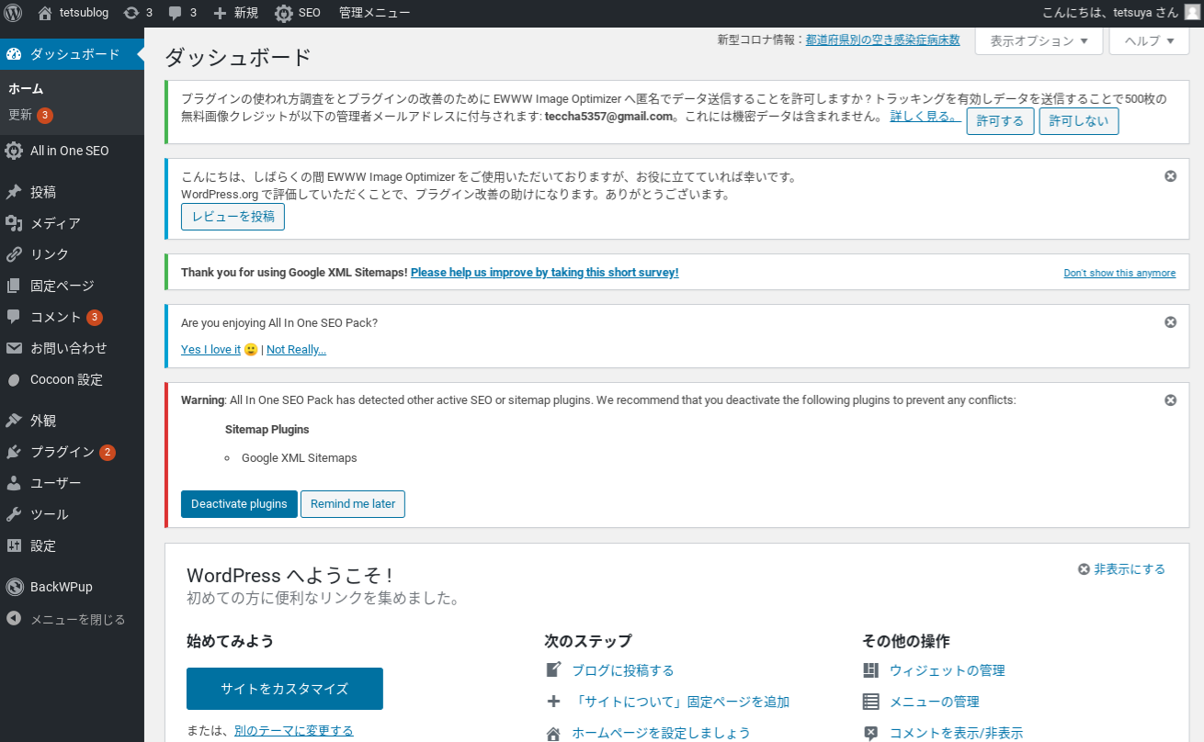Open 都道府県別の空き感染症病床数 link
The width and height of the screenshot is (1204, 742).
[x=882, y=40]
